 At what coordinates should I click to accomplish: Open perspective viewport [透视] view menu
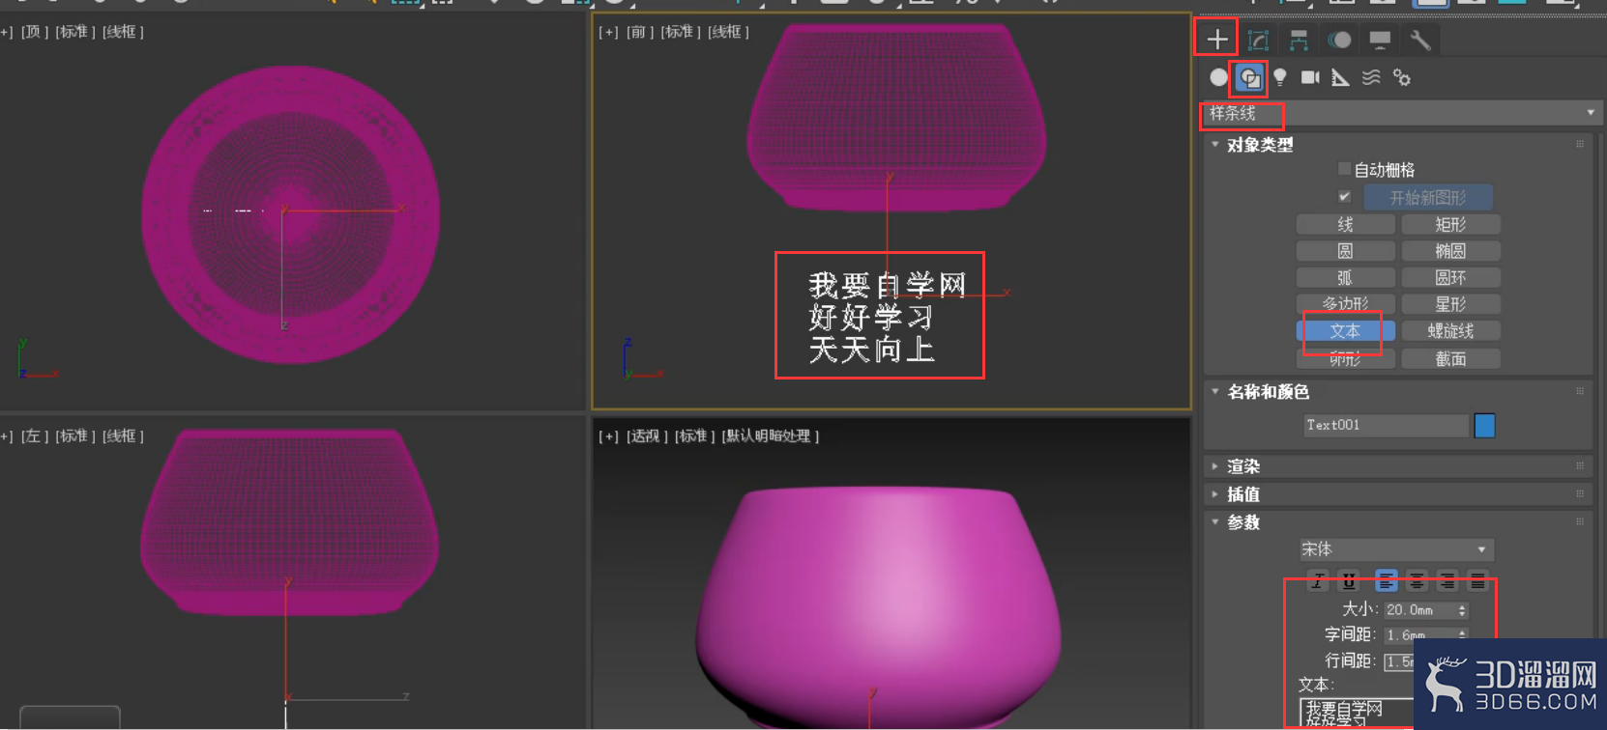[647, 436]
